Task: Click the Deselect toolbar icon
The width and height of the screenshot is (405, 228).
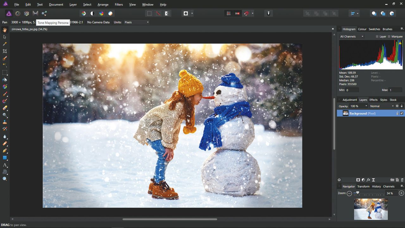Action: pos(158,13)
